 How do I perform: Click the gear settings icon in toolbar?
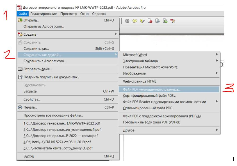click(127, 21)
